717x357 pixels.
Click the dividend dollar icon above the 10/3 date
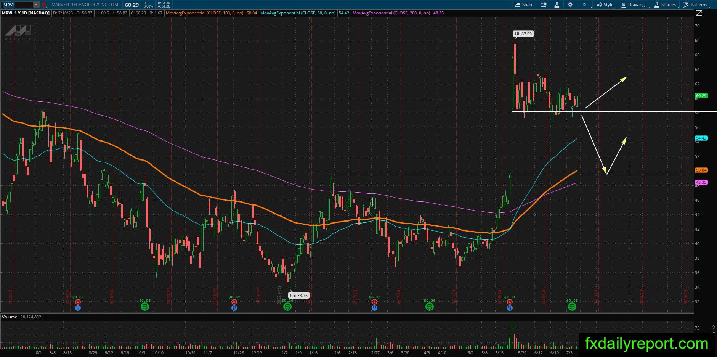(x=145, y=306)
